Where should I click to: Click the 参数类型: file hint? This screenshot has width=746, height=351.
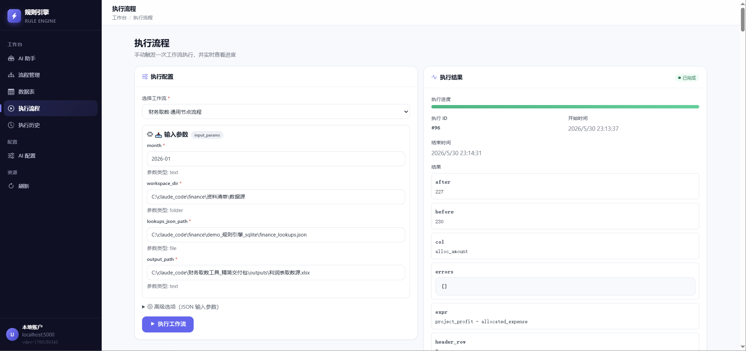click(x=162, y=248)
